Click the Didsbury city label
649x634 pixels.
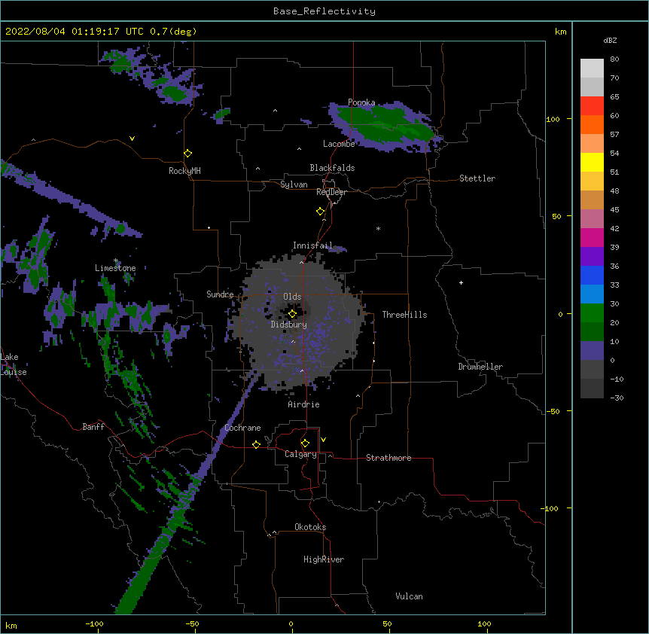point(289,325)
